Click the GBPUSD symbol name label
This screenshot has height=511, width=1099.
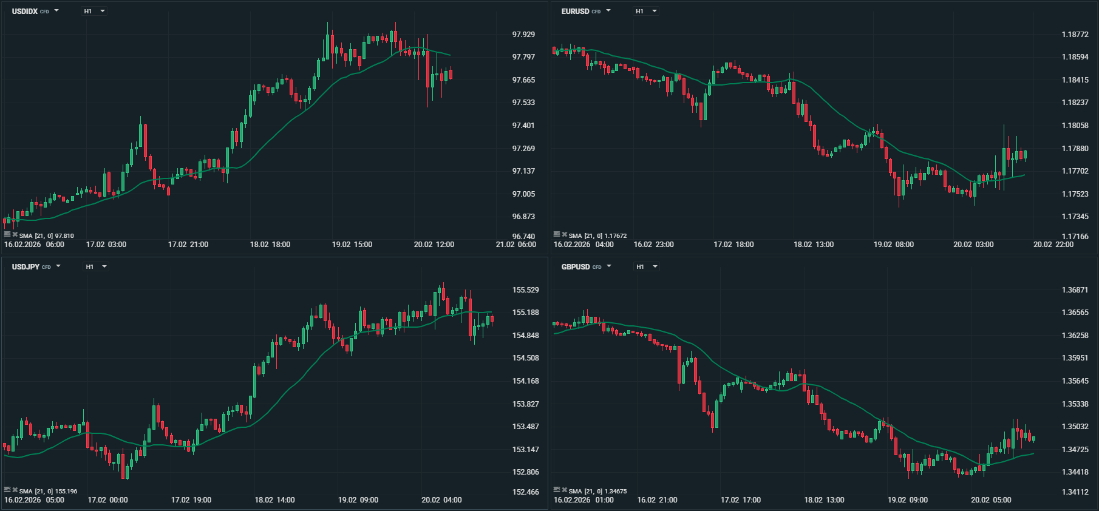576,267
